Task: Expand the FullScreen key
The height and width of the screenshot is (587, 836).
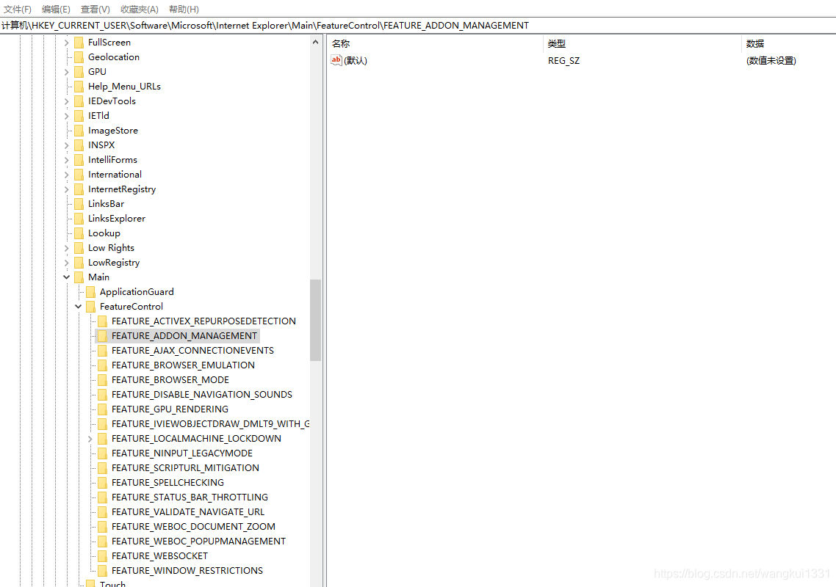Action: click(x=67, y=43)
